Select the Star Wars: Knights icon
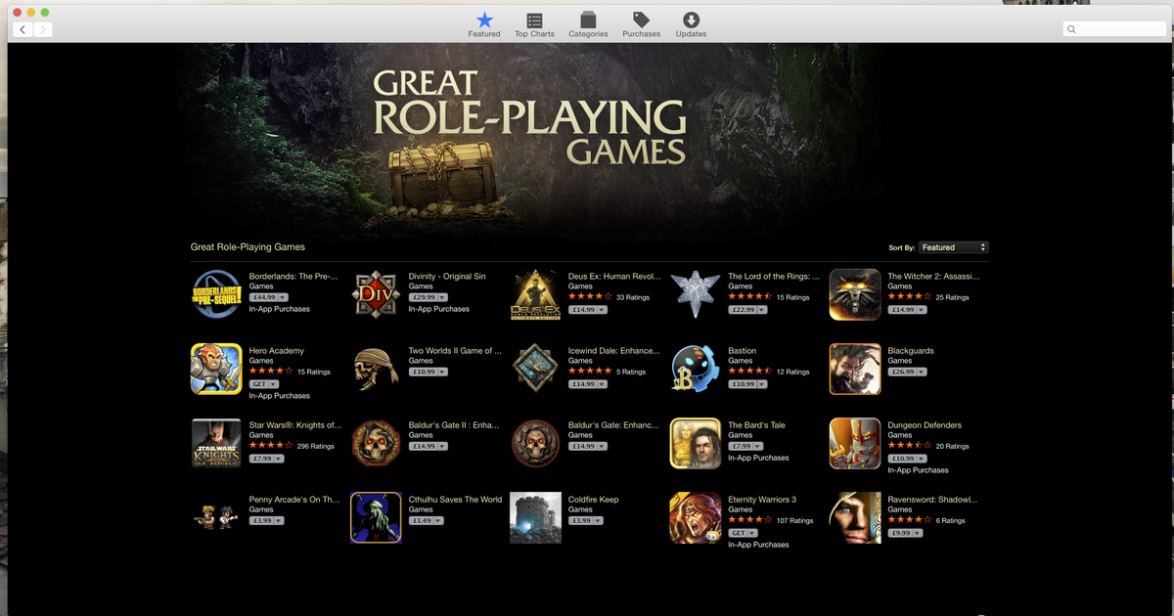 [x=216, y=443]
